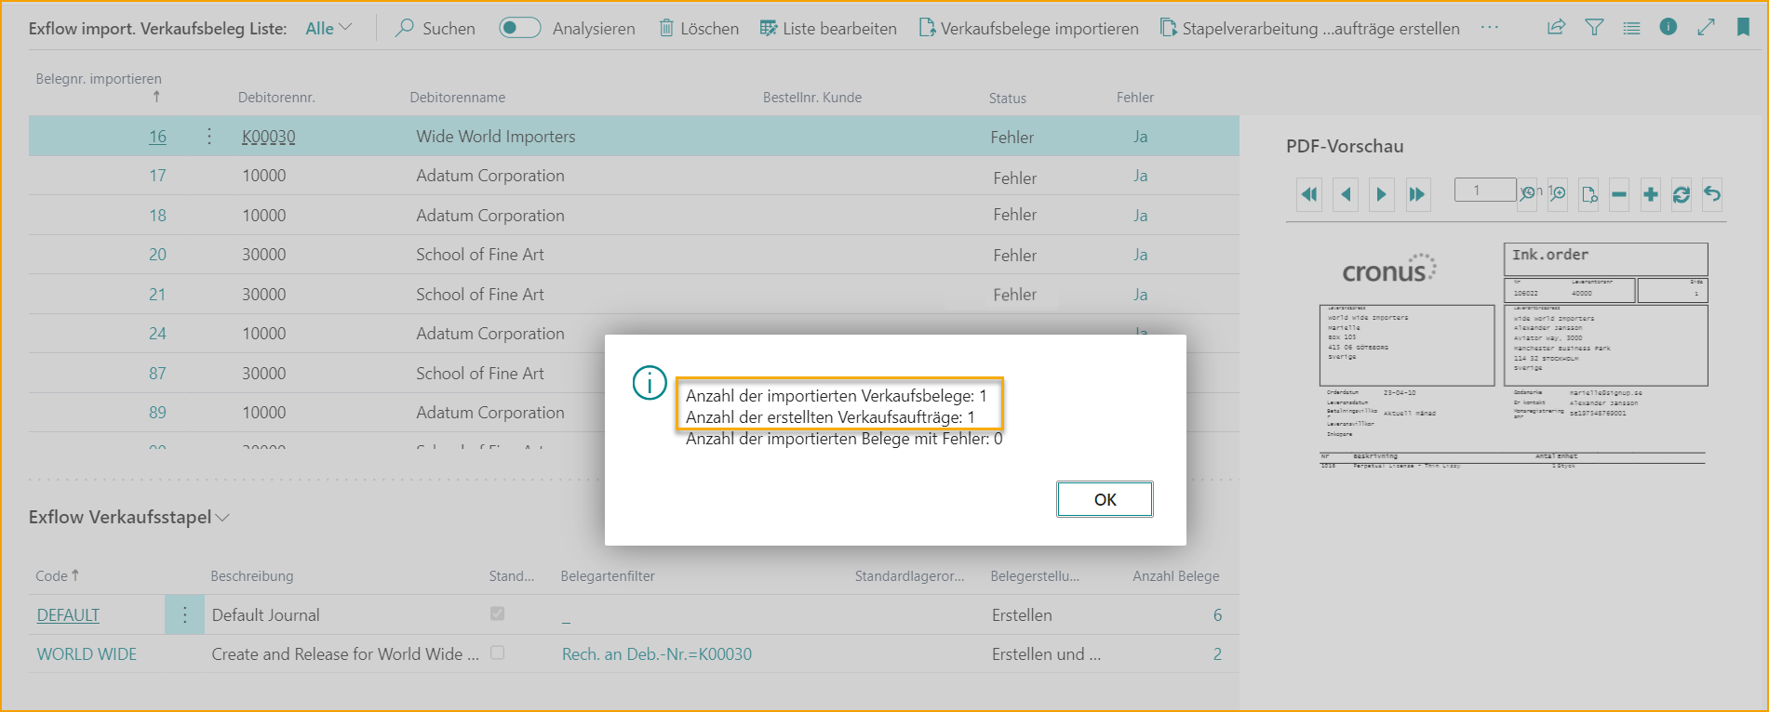This screenshot has height=712, width=1769.
Task: Select Default Journal description cell
Action: coord(265,615)
